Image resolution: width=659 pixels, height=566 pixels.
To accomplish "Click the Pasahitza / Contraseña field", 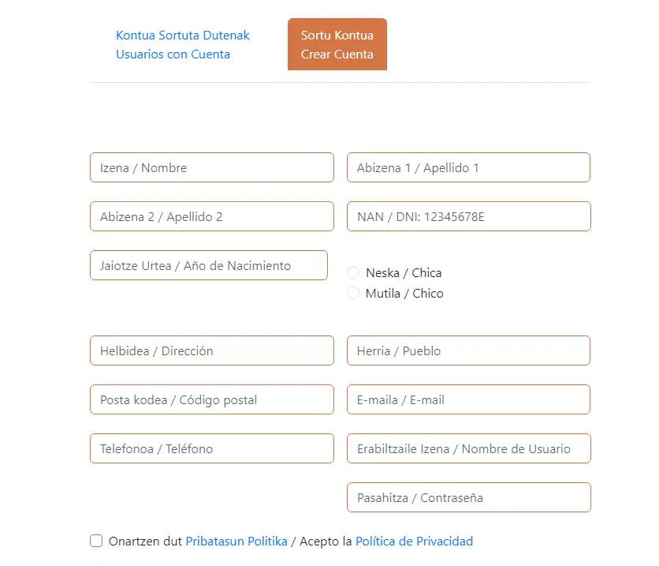I will pyautogui.click(x=468, y=497).
